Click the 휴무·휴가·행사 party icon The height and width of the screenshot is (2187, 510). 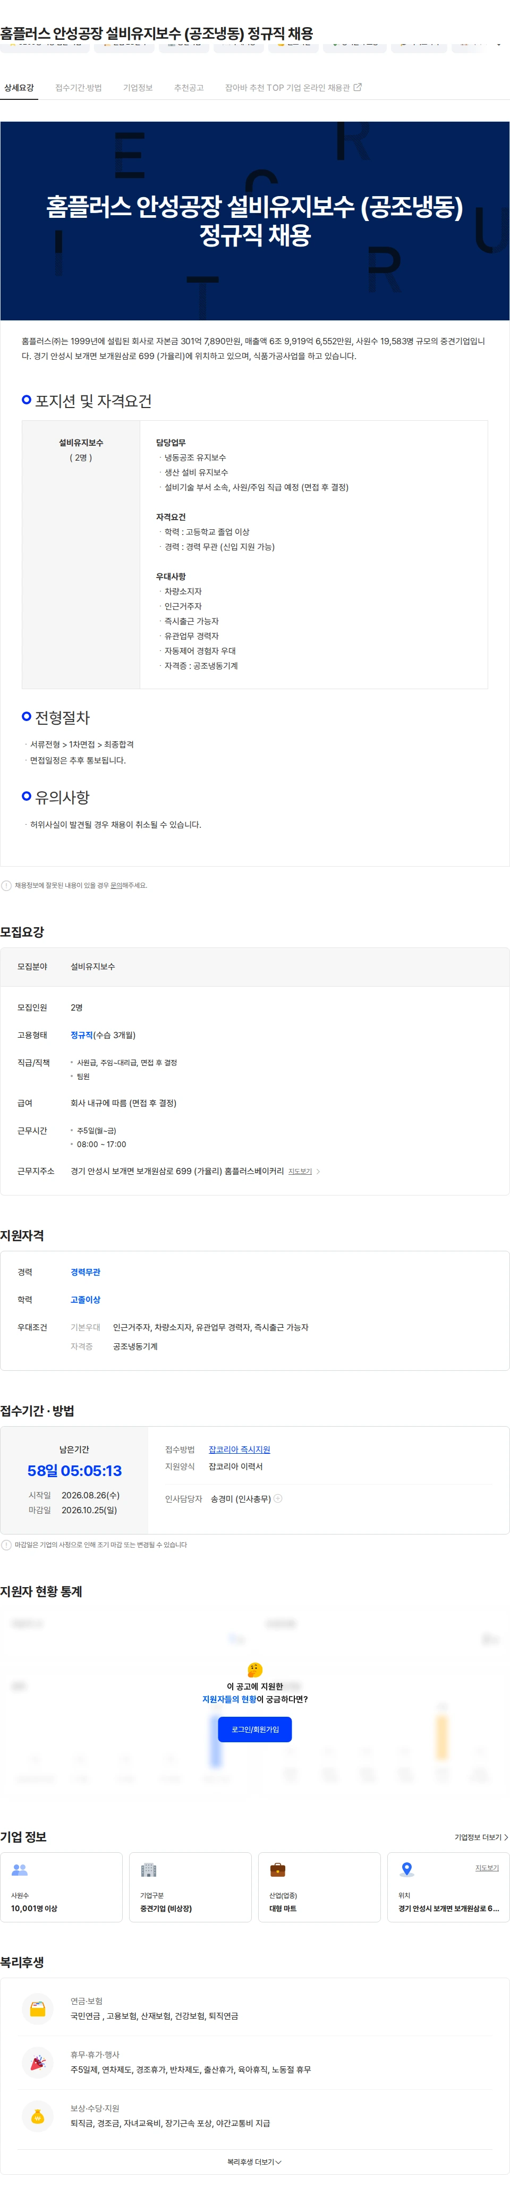click(37, 2063)
